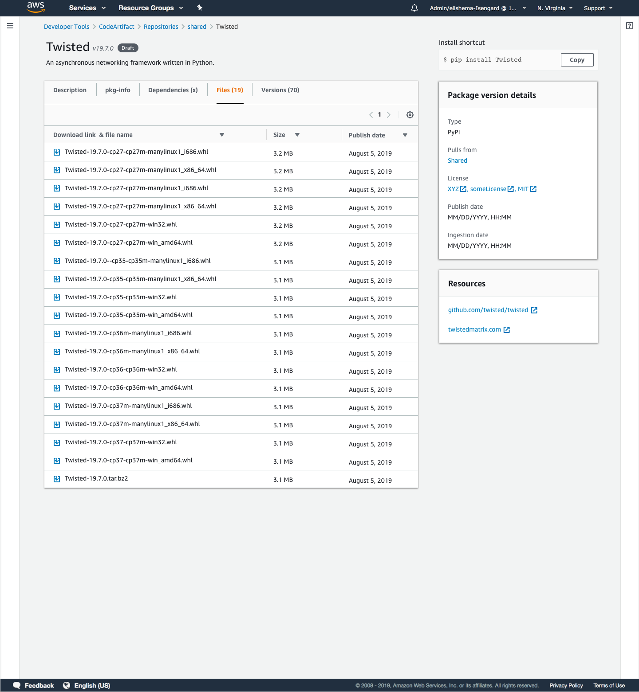Sort by Size column arrow
This screenshot has height=692, width=639.
[x=297, y=135]
